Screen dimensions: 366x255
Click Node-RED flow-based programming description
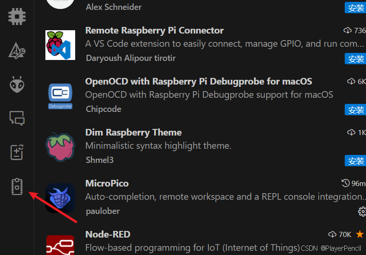pyautogui.click(x=192, y=248)
